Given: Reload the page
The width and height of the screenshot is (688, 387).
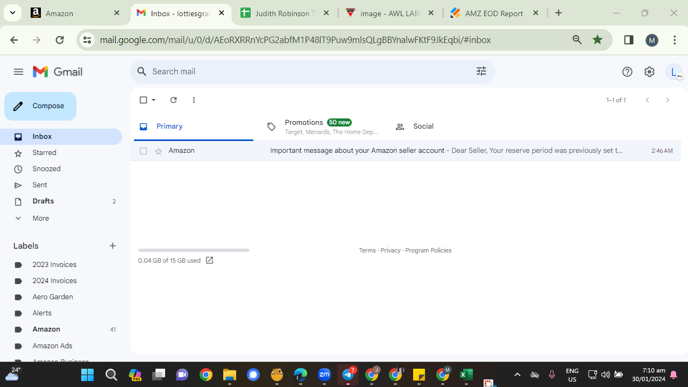Looking at the screenshot, I should pos(60,40).
